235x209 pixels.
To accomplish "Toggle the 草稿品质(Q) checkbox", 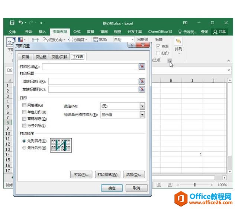I will [24, 118].
